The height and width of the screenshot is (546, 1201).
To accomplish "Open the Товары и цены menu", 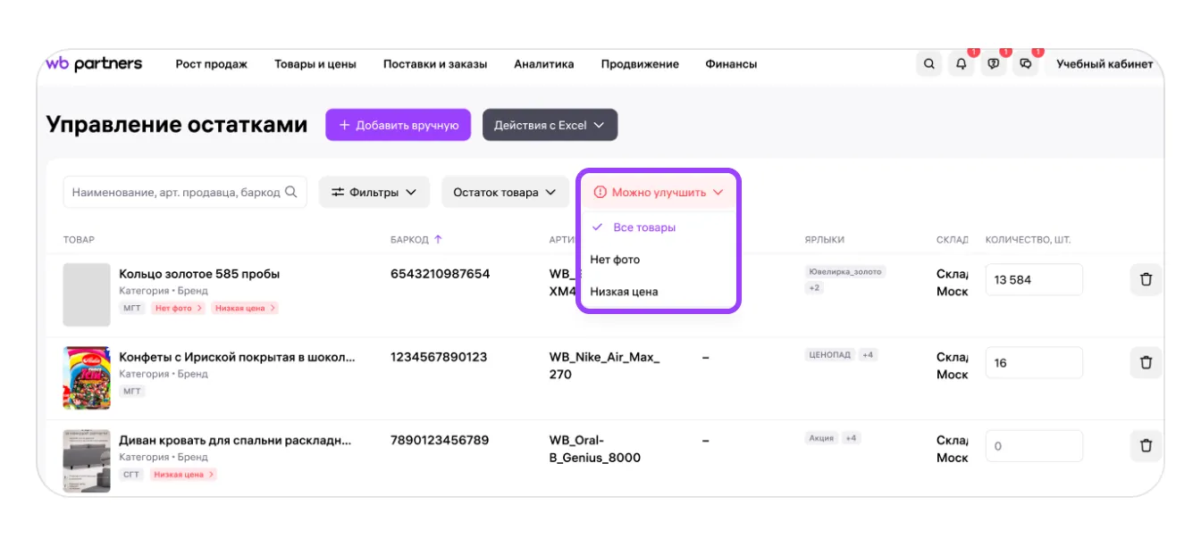I will point(315,64).
